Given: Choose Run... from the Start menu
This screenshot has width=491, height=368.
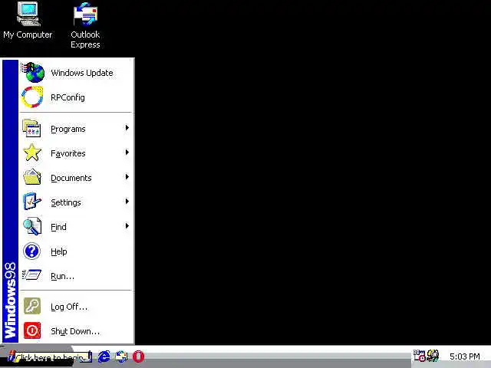Looking at the screenshot, I should 76,276.
